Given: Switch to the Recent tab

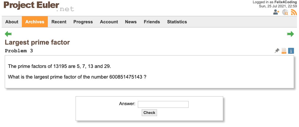Looking at the screenshot, I should (x=59, y=22).
